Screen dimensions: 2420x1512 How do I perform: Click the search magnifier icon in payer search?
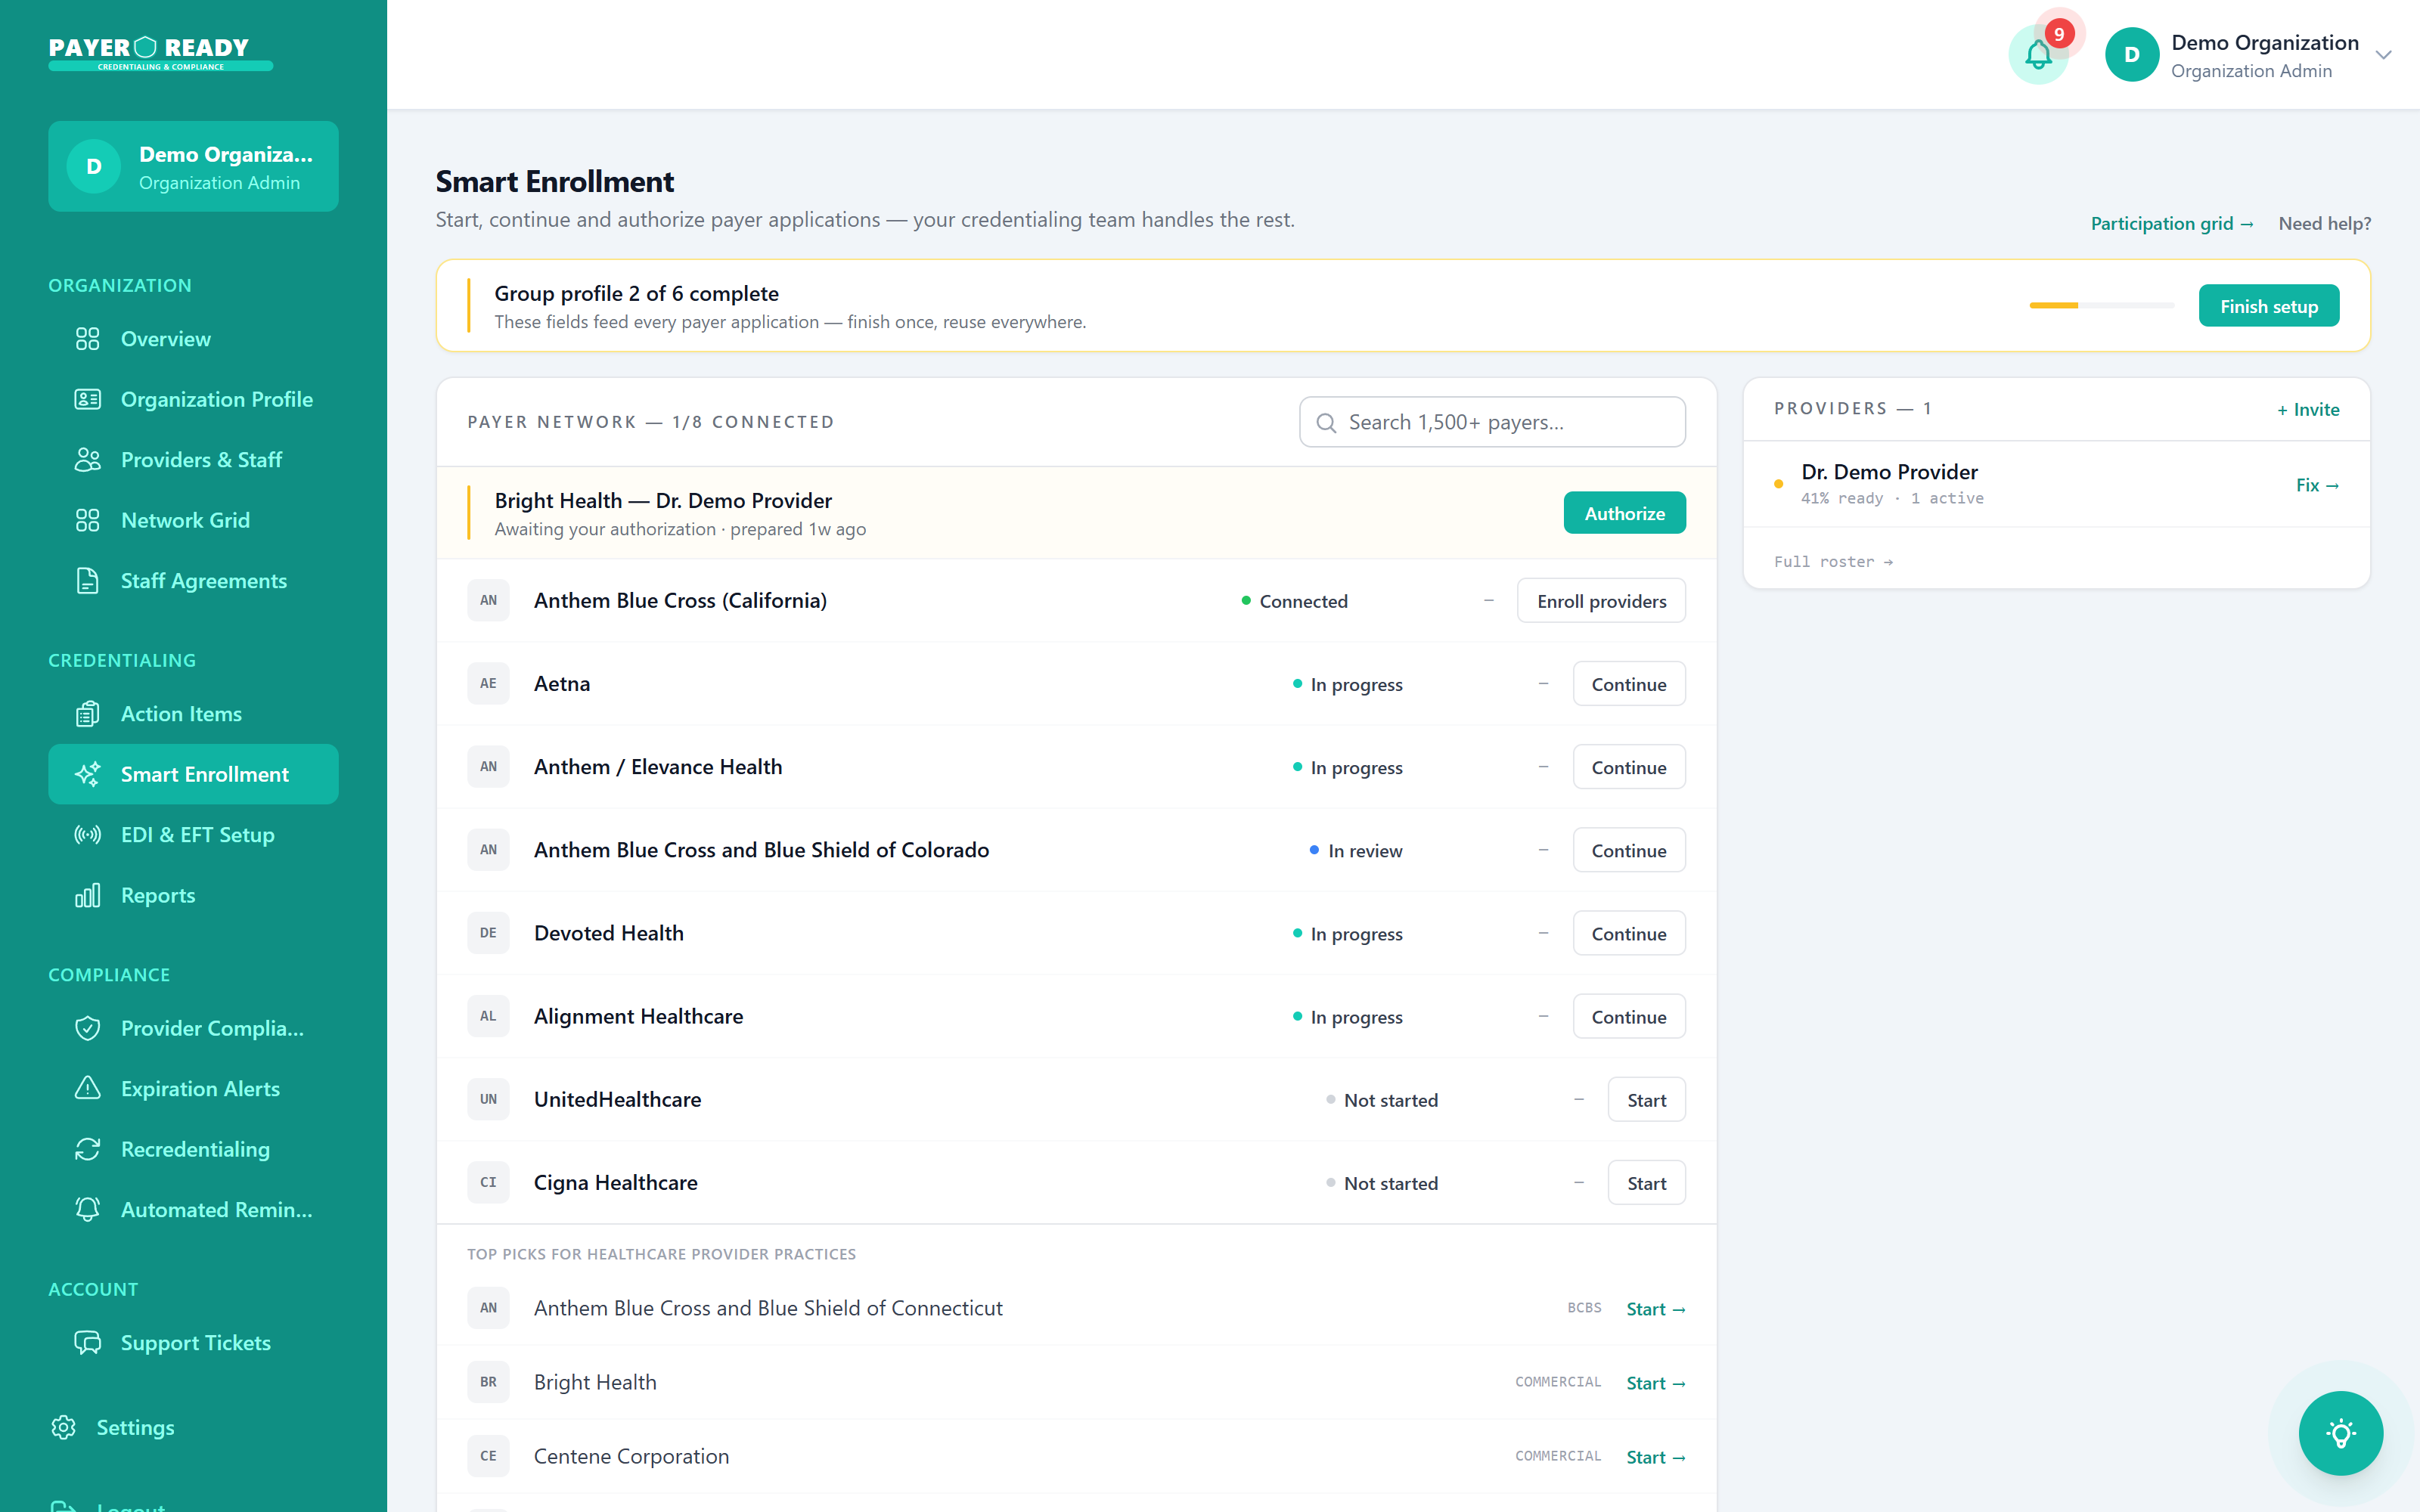pyautogui.click(x=1326, y=423)
